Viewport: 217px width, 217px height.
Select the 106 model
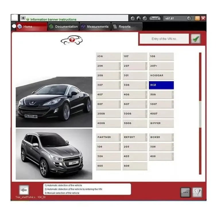click(x=108, y=147)
